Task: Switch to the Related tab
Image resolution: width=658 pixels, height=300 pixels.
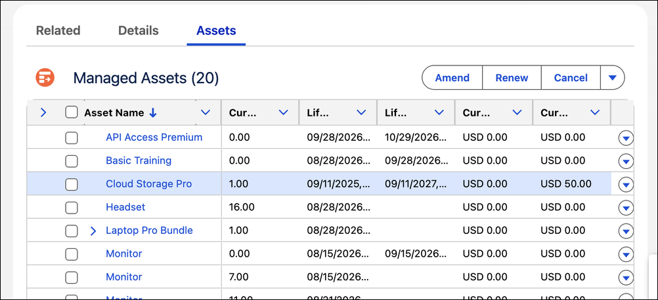Action: coord(58,31)
